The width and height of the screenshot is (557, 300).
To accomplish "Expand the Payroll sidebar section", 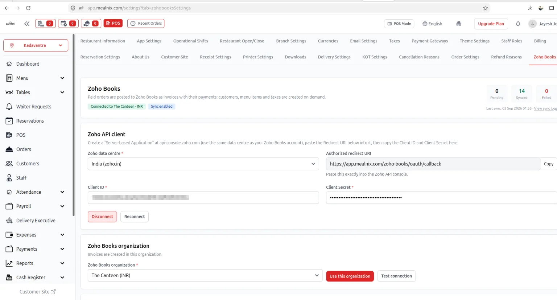I will click(36, 206).
